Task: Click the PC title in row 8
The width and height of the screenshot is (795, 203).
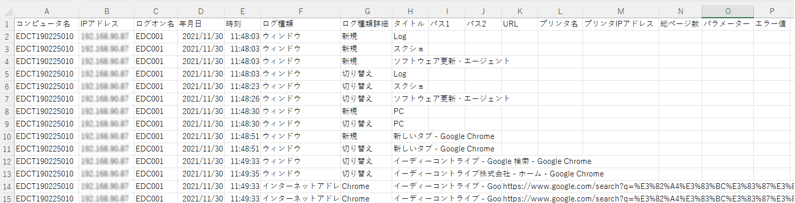Action: 399,111
